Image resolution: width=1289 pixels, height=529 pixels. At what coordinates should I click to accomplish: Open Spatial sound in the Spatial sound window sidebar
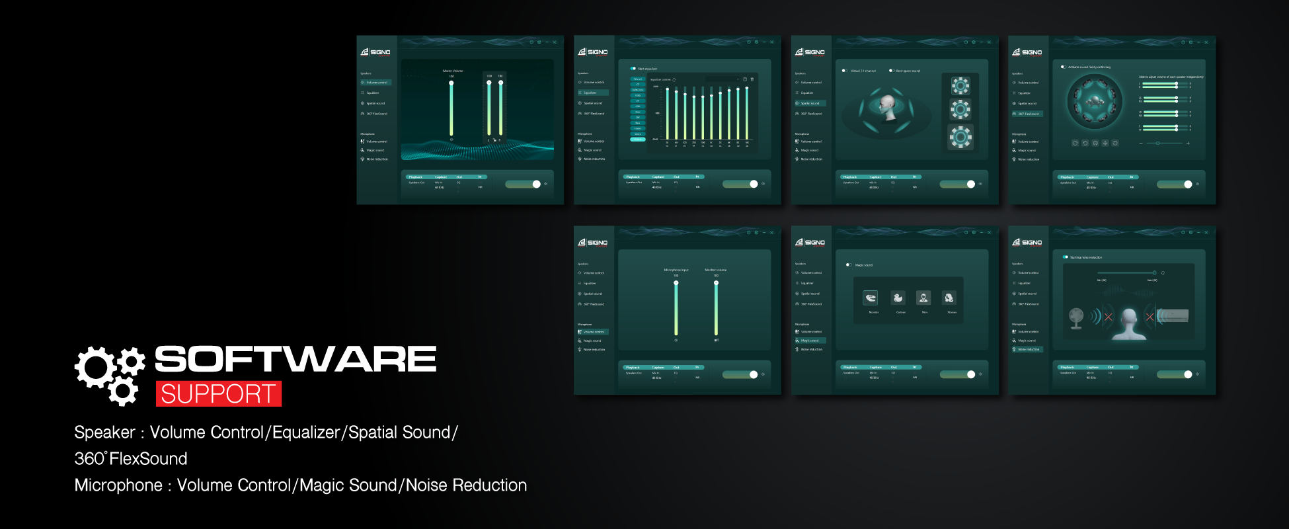point(810,103)
